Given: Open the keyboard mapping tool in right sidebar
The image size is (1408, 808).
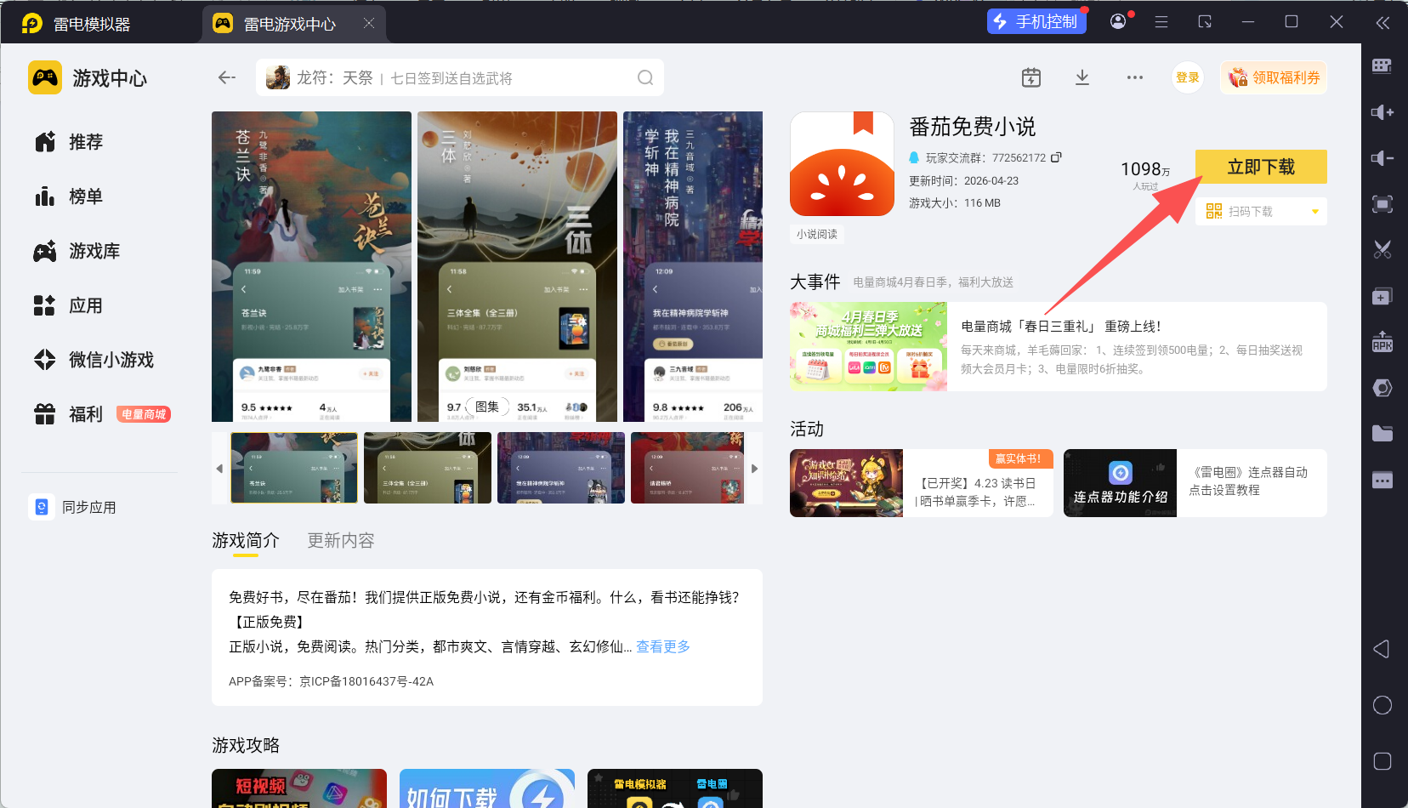Looking at the screenshot, I should (x=1382, y=66).
